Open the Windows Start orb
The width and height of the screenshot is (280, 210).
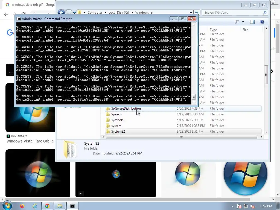[7, 206]
